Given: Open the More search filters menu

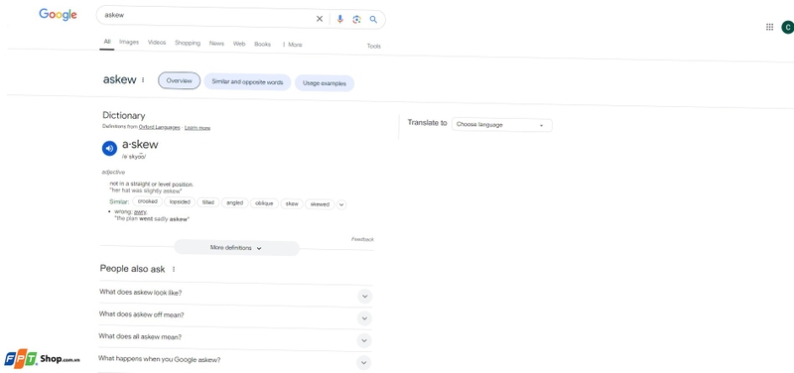Looking at the screenshot, I should click(x=292, y=45).
